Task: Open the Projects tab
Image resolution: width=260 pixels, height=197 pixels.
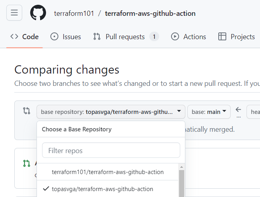Action: (242, 37)
